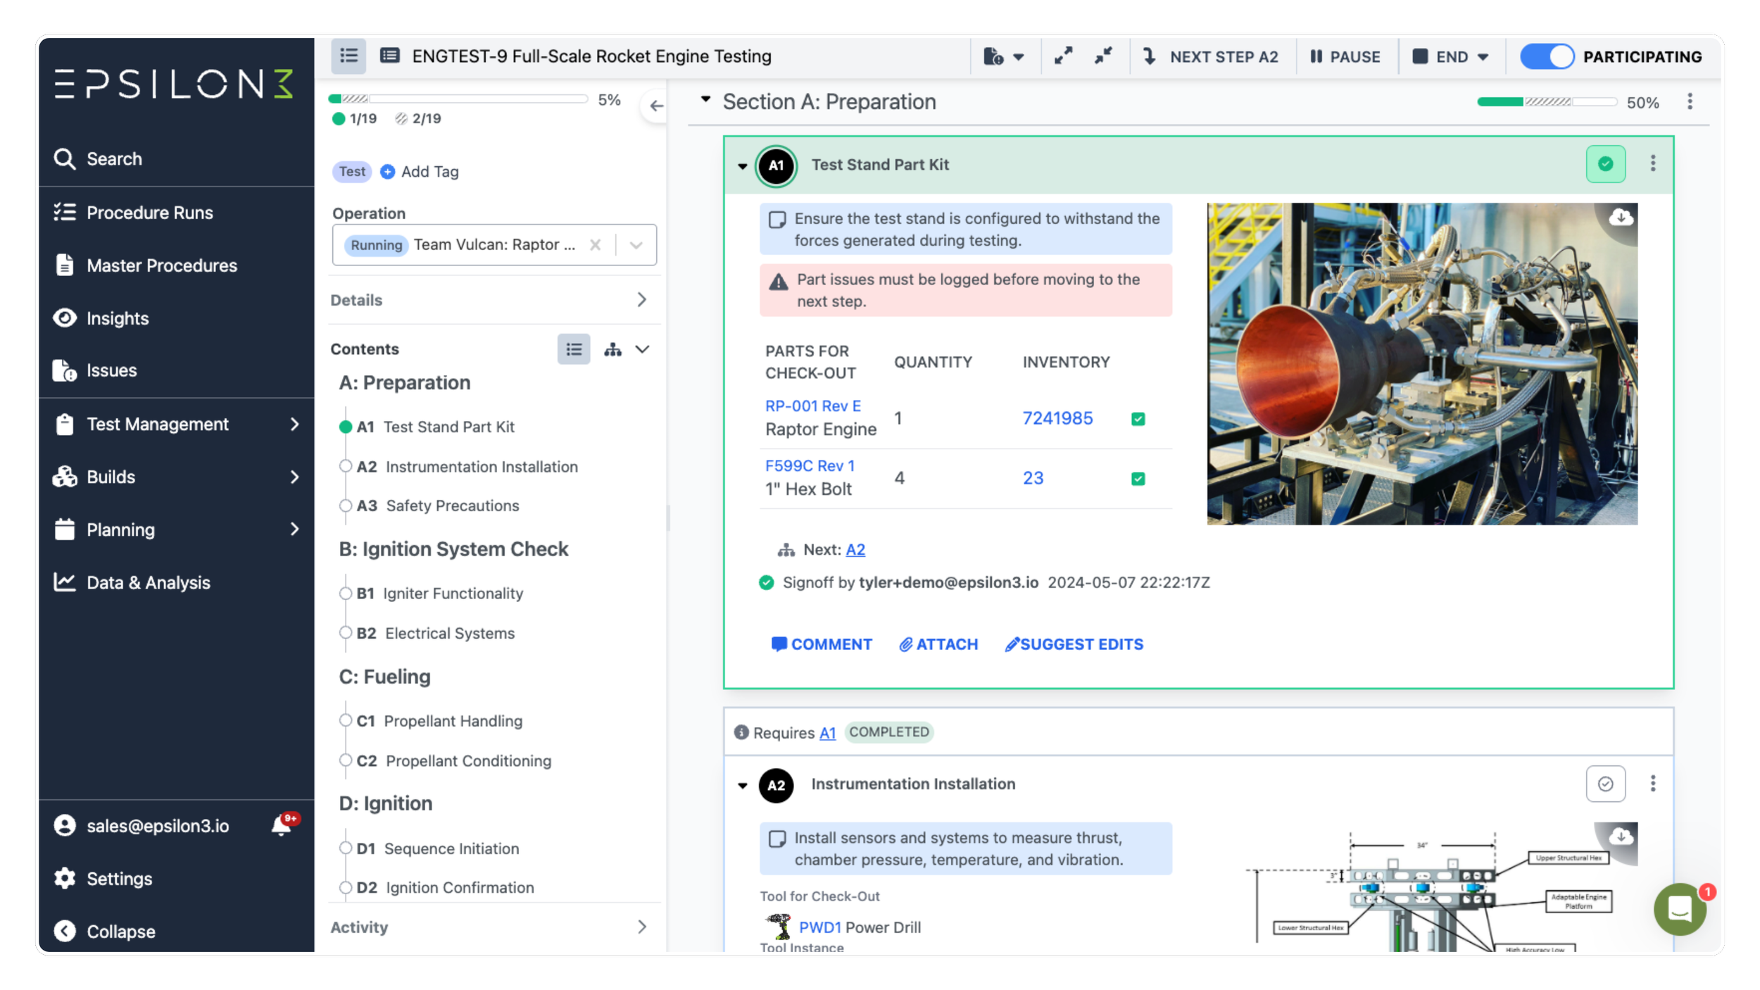
Task: Click the NEXT STEP A2 button
Action: pyautogui.click(x=1212, y=56)
